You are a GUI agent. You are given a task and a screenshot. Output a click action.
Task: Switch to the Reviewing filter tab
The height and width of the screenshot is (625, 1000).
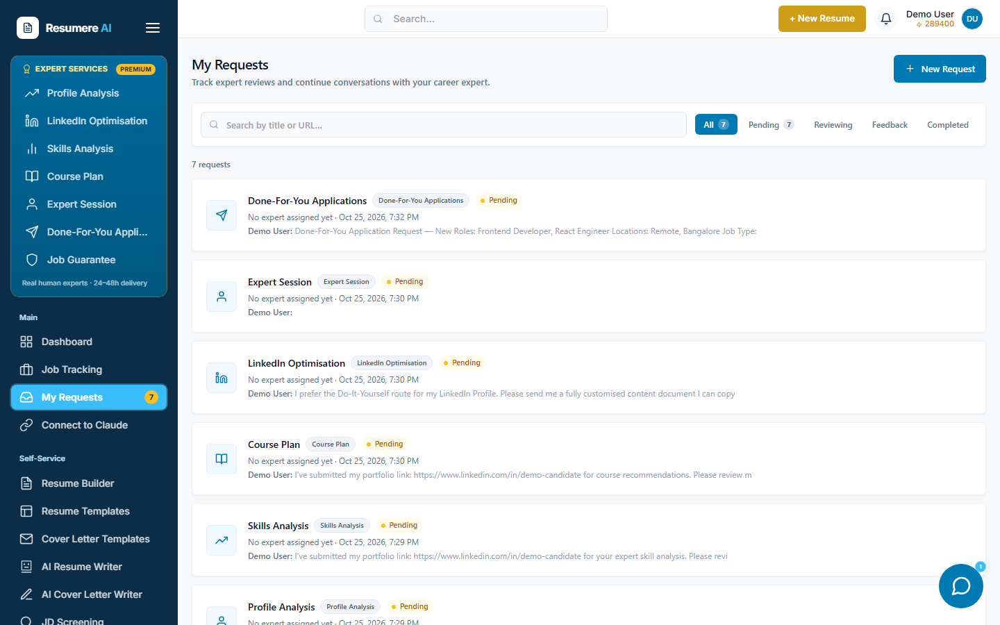(833, 125)
